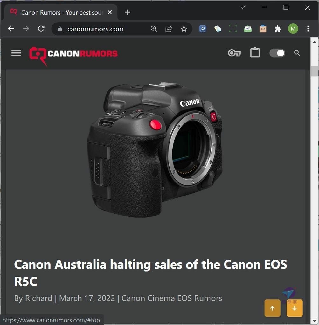The height and width of the screenshot is (325, 319).
Task: Close the Canon Rumors tab
Action: [110, 12]
